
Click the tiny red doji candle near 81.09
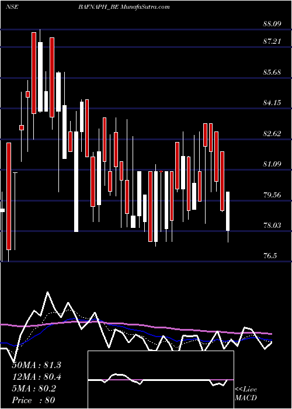(161, 171)
